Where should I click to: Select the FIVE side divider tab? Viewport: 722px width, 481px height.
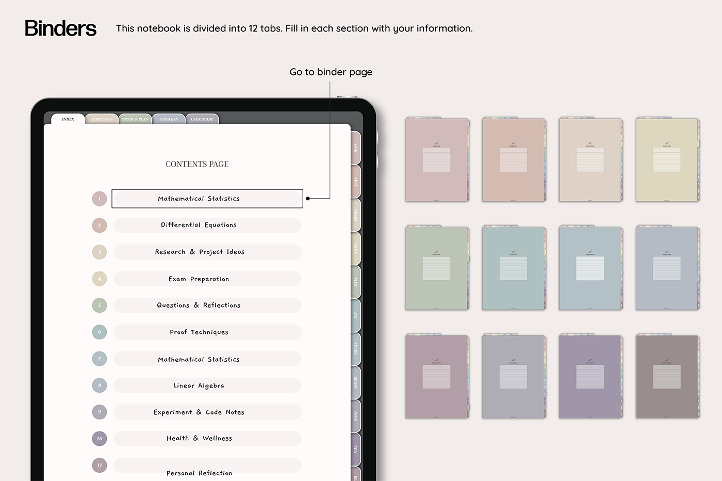click(x=355, y=282)
